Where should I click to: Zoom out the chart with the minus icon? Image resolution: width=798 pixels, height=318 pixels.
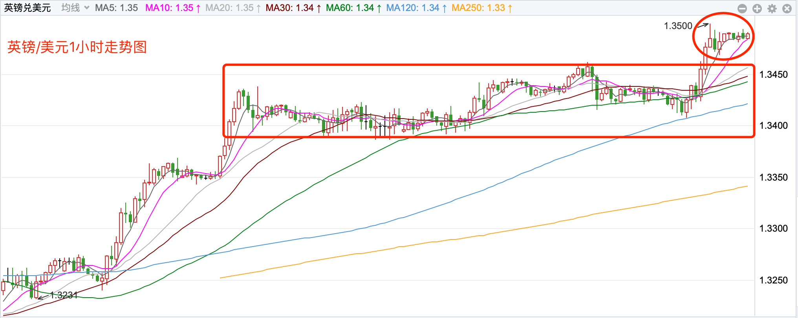pos(742,9)
